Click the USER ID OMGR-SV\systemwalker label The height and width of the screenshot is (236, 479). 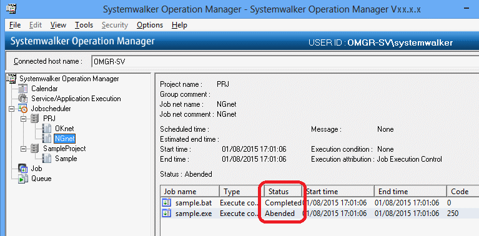[x=380, y=42]
